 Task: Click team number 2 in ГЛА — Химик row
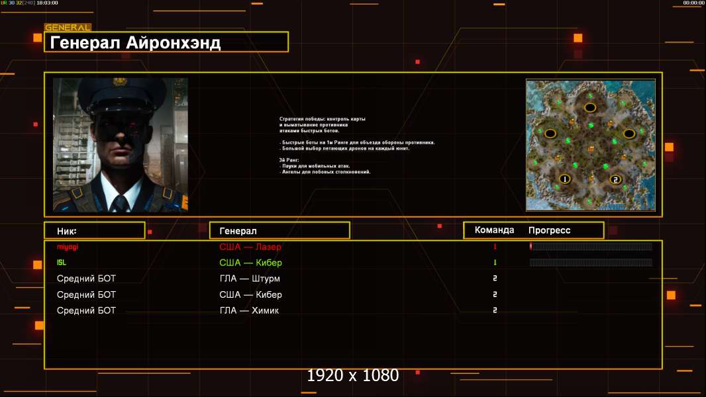(x=495, y=310)
